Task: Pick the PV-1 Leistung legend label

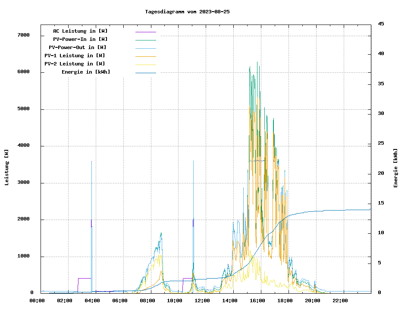Action: pyautogui.click(x=75, y=56)
